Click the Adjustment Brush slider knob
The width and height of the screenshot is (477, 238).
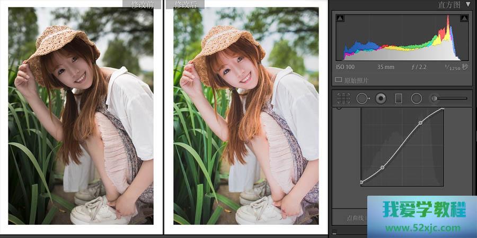435,98
